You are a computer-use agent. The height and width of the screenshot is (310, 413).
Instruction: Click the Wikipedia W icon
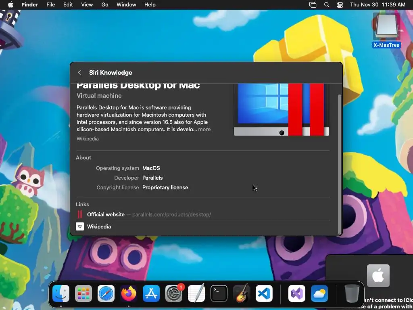coord(80,227)
